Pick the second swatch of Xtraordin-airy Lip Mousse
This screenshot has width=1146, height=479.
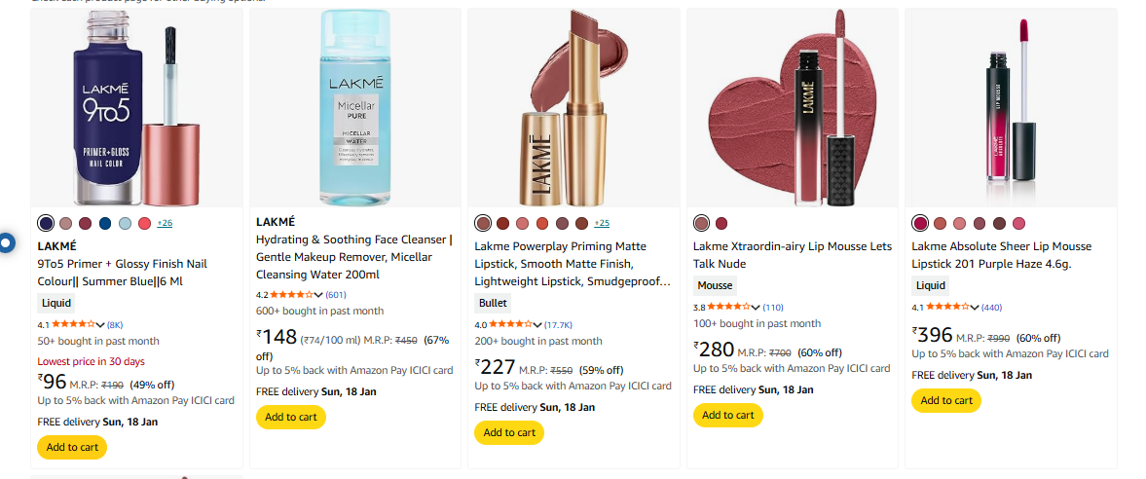721,223
